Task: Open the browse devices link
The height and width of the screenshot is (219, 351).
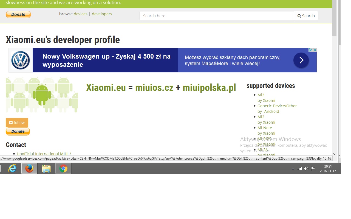Action: coord(81,14)
